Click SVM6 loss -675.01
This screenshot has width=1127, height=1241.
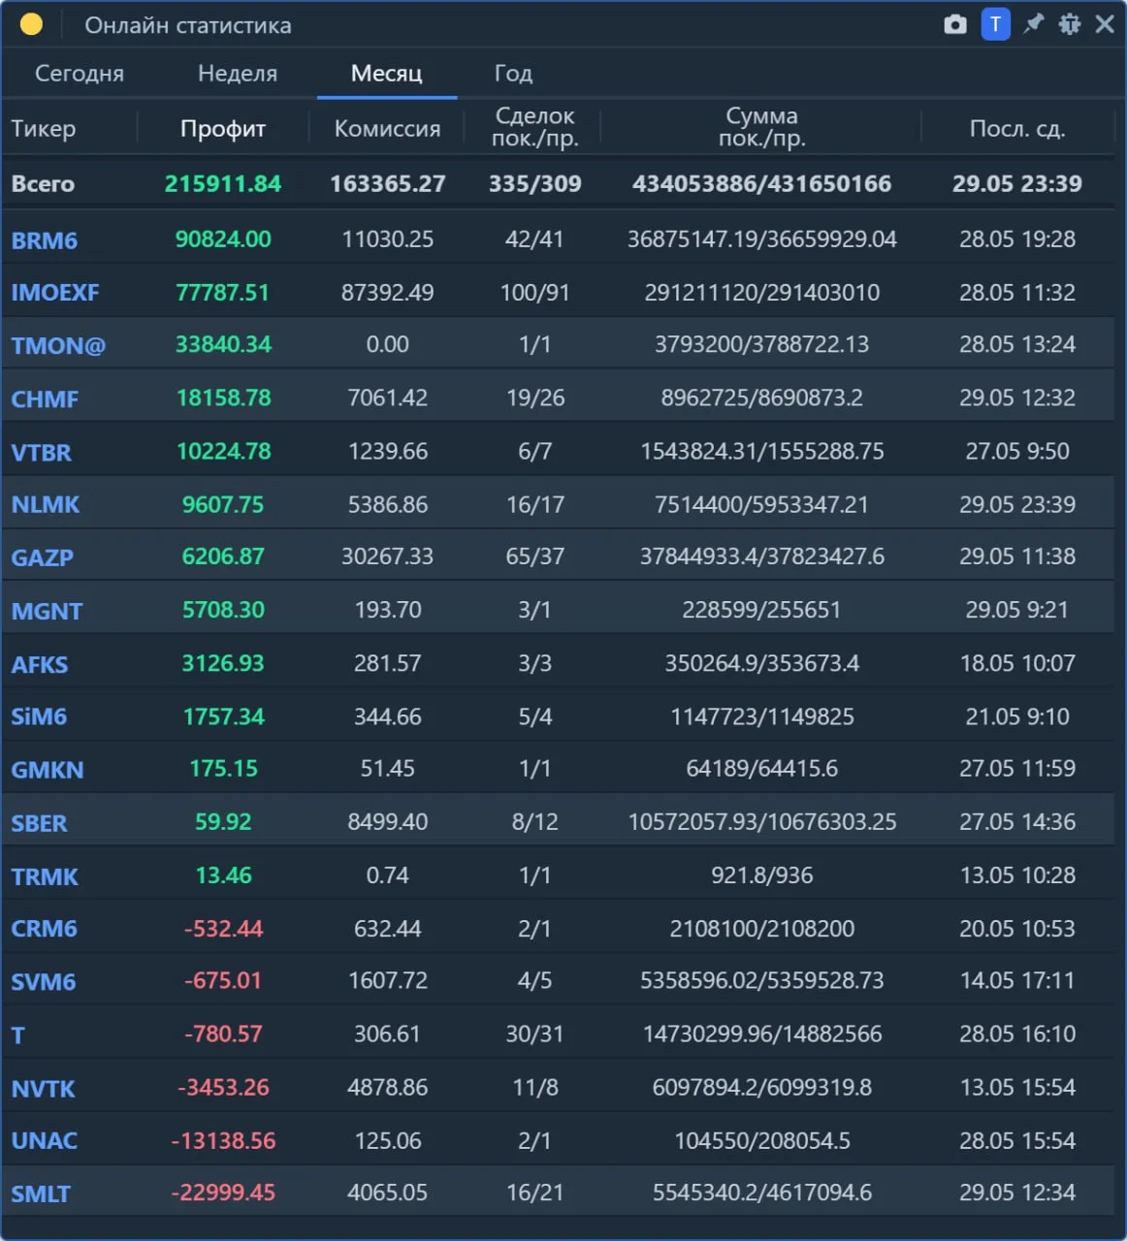[x=223, y=981]
